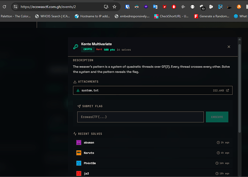Open the CheckShortURL bookmark
Viewport: 248px width, 177px height.
(171, 16)
